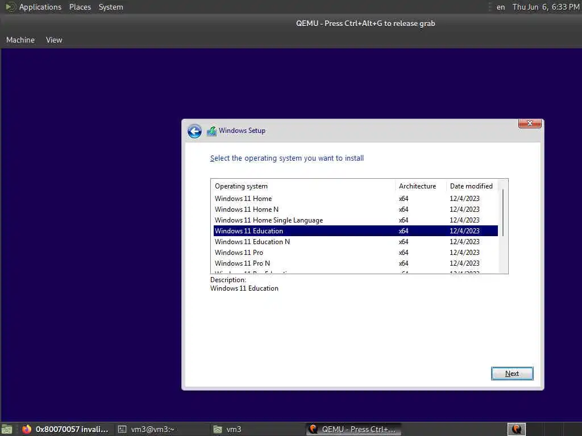Viewport: 582px width, 436px height.
Task: Click the clock showing Thu Jun 6
Action: (x=546, y=7)
